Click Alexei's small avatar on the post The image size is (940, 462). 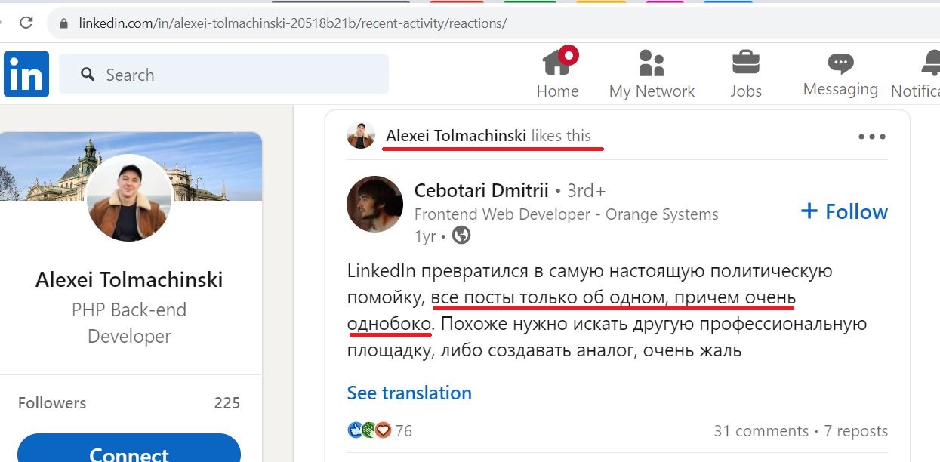click(x=361, y=136)
